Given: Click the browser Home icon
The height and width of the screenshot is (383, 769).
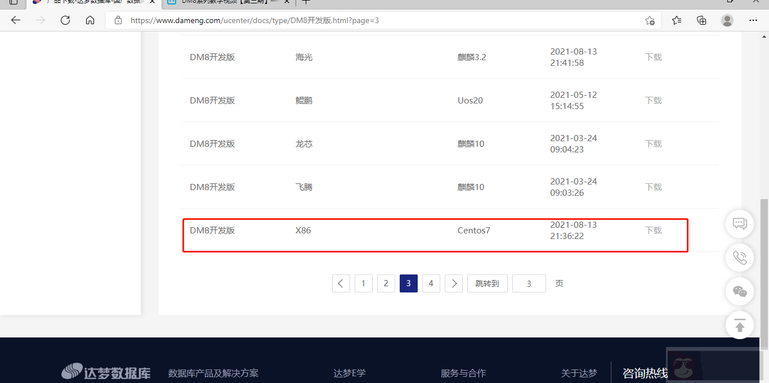Looking at the screenshot, I should 90,20.
